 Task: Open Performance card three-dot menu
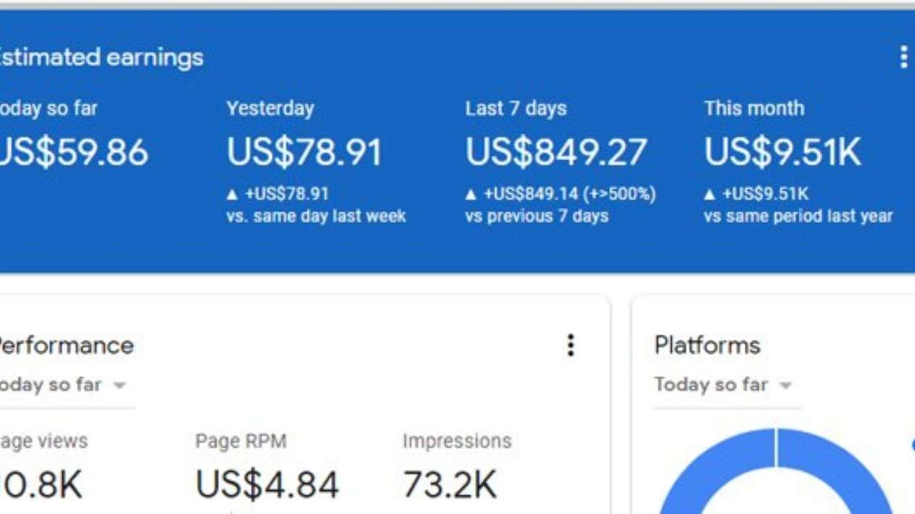click(x=570, y=346)
